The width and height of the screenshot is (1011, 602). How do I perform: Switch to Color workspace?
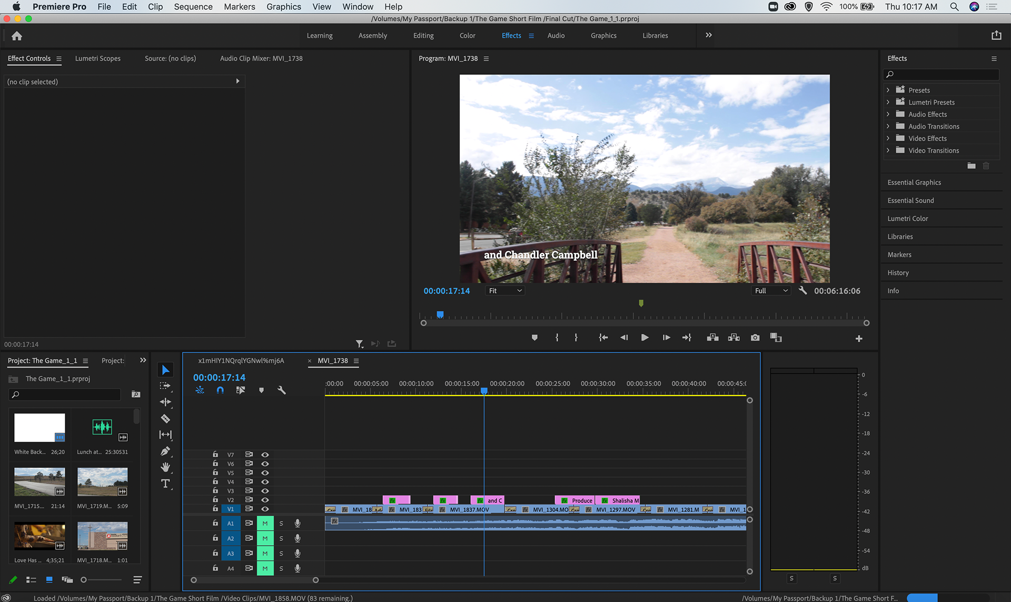point(467,35)
